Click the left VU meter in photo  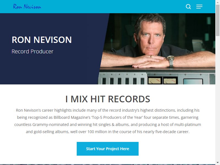[155, 81]
